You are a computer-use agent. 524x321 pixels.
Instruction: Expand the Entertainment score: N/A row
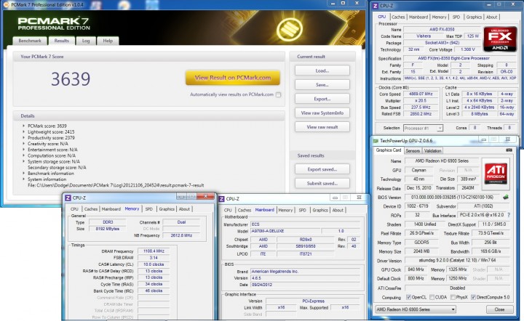tap(24, 150)
